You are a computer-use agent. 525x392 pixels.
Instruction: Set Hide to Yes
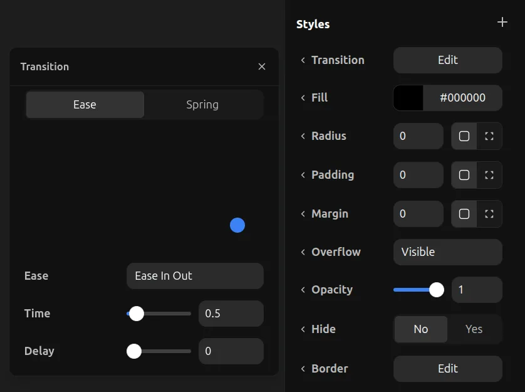(x=474, y=329)
